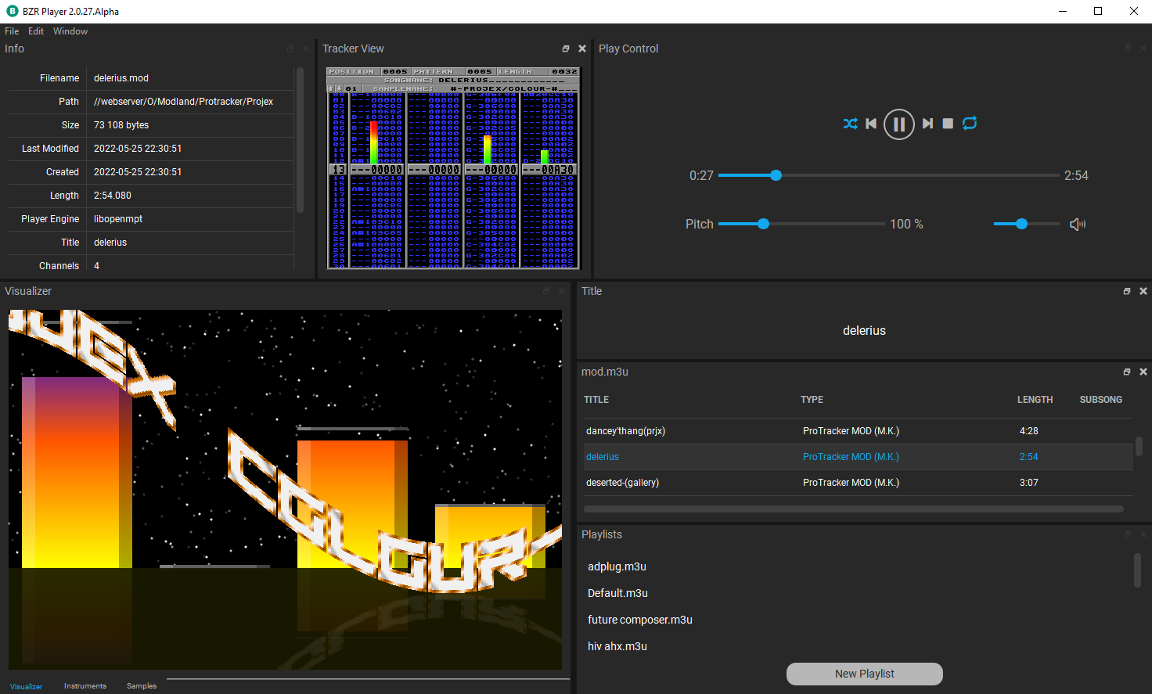The height and width of the screenshot is (694, 1152).
Task: Click the 3:07 length of deserted-(gallery)
Action: (1028, 483)
